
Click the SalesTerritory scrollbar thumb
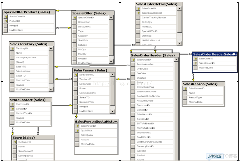coord(51,67)
